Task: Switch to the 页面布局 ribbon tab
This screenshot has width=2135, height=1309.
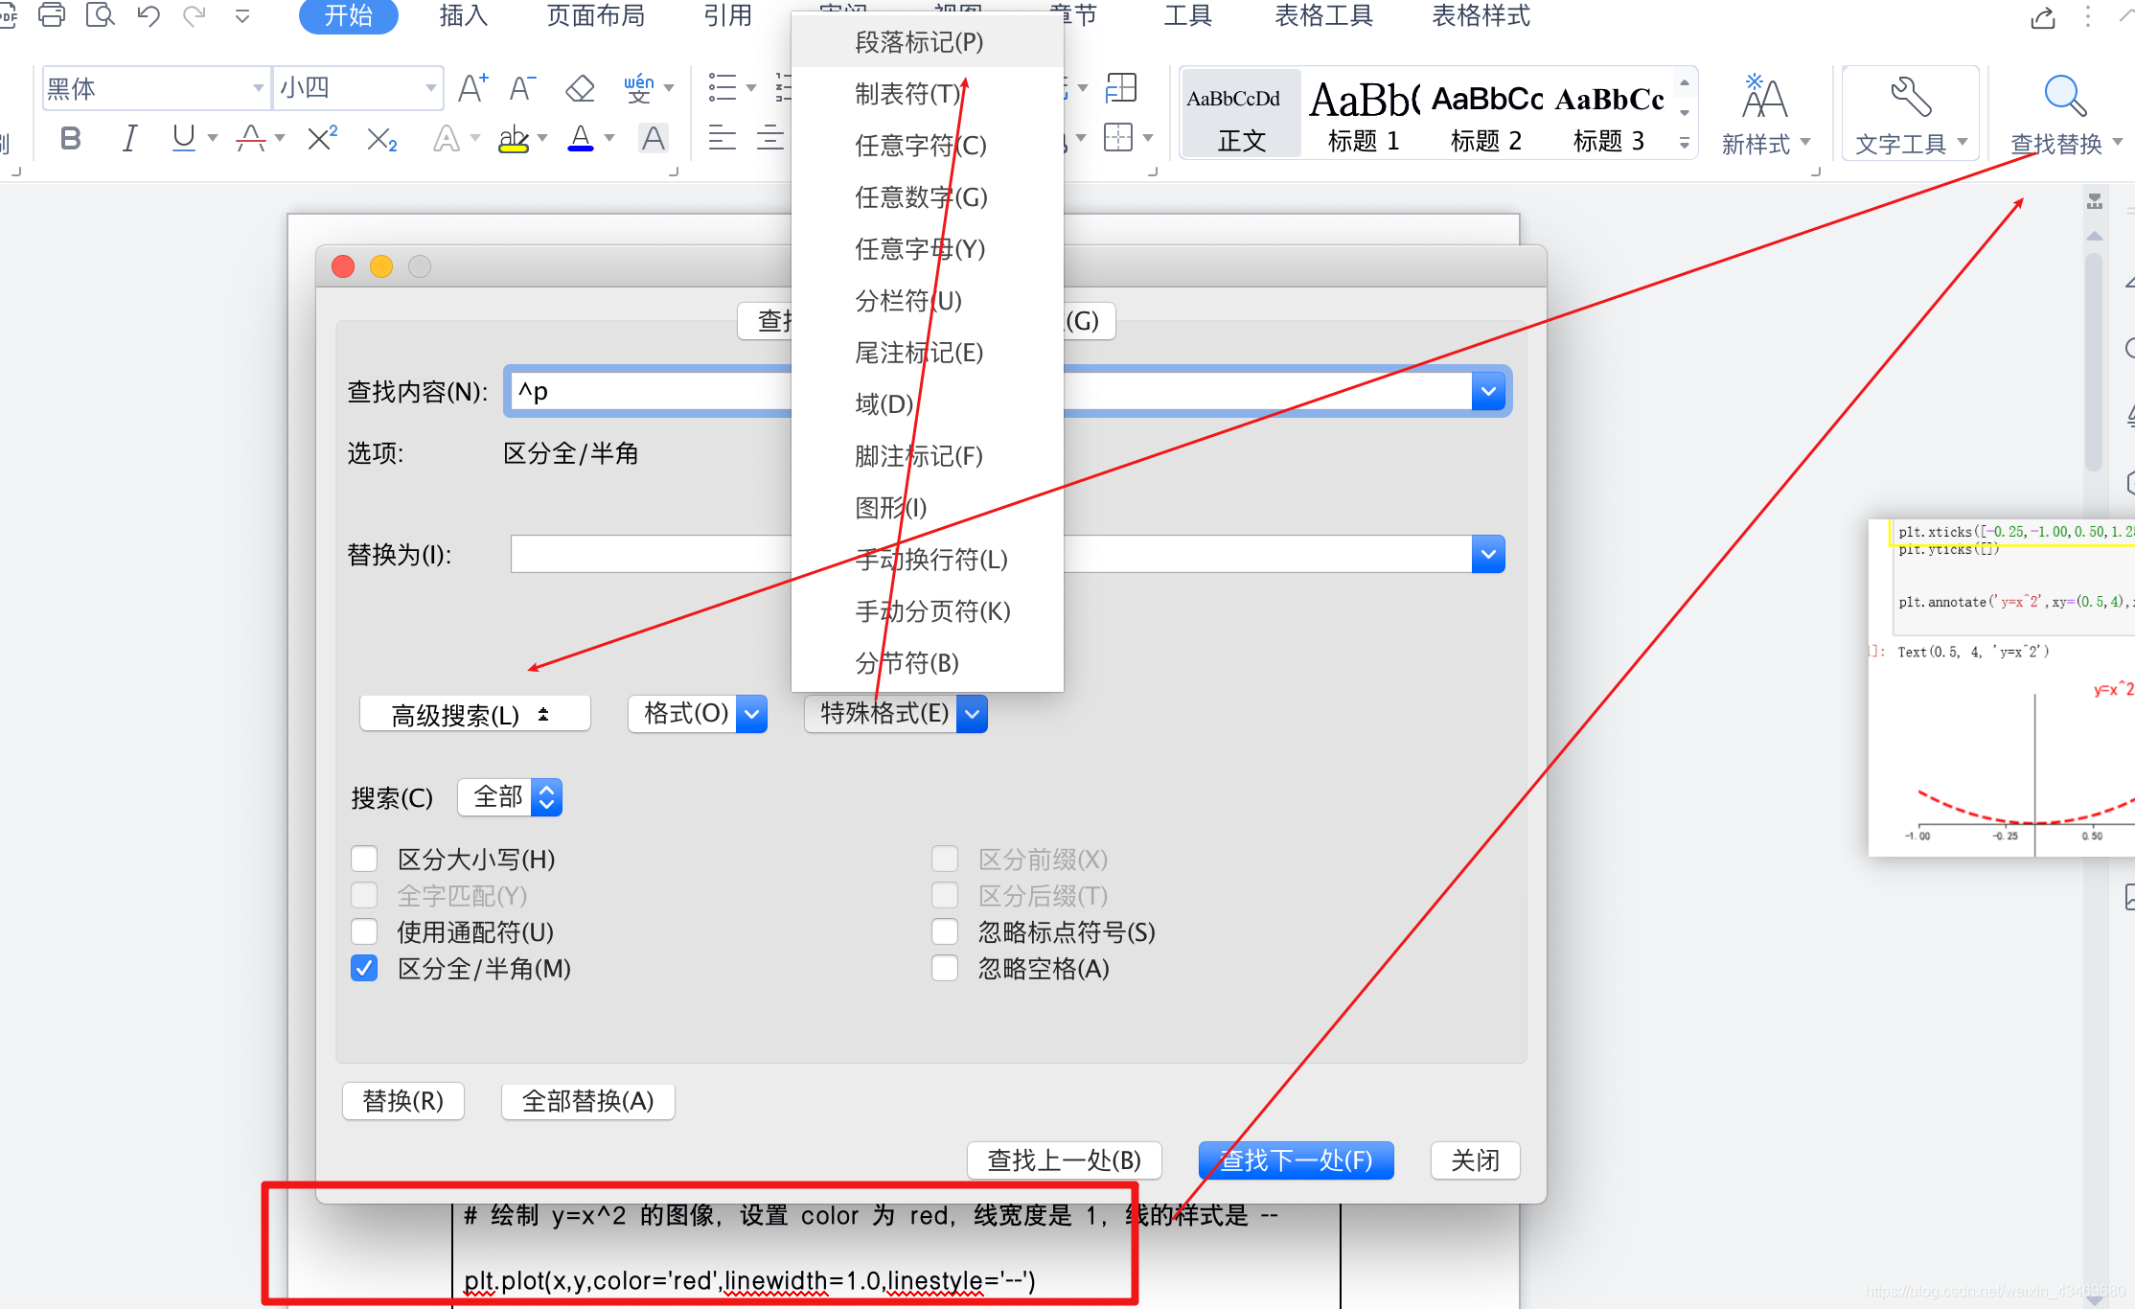Action: pyautogui.click(x=596, y=15)
